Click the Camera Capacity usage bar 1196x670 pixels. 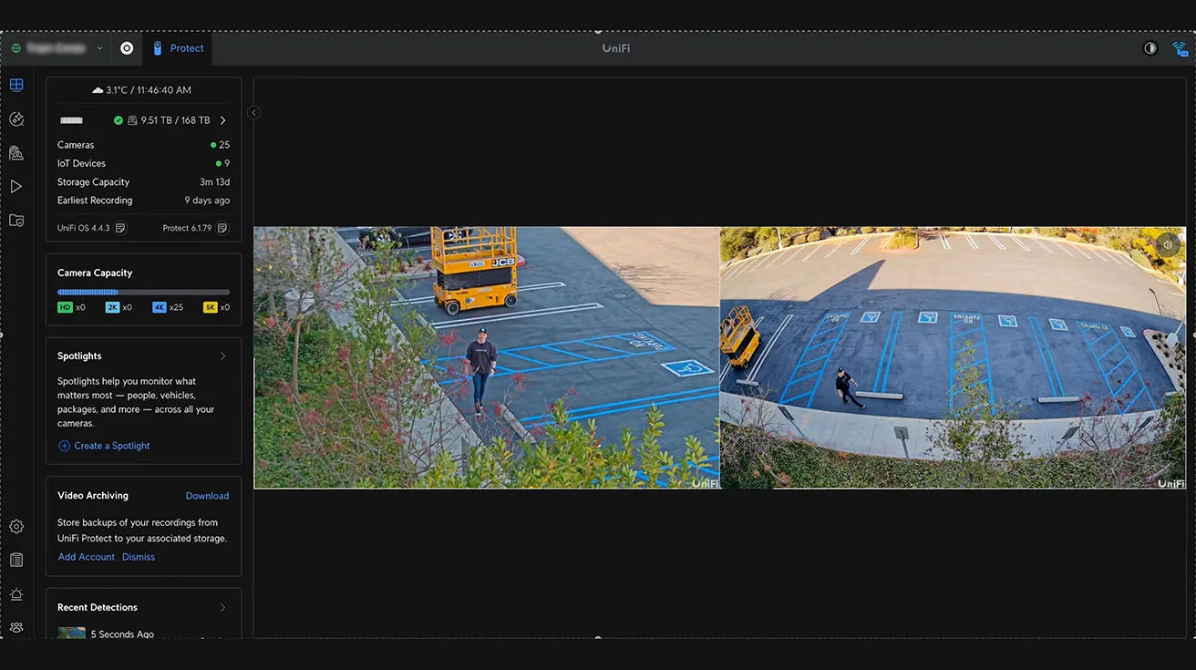tap(143, 292)
